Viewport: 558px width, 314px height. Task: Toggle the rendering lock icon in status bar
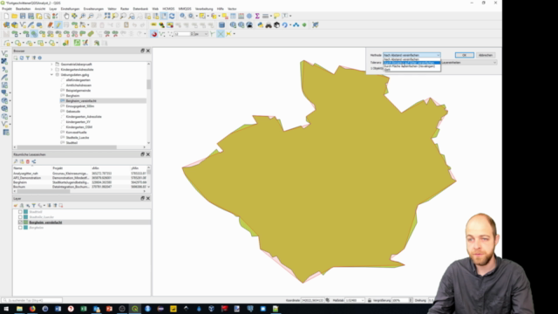[x=370, y=300]
